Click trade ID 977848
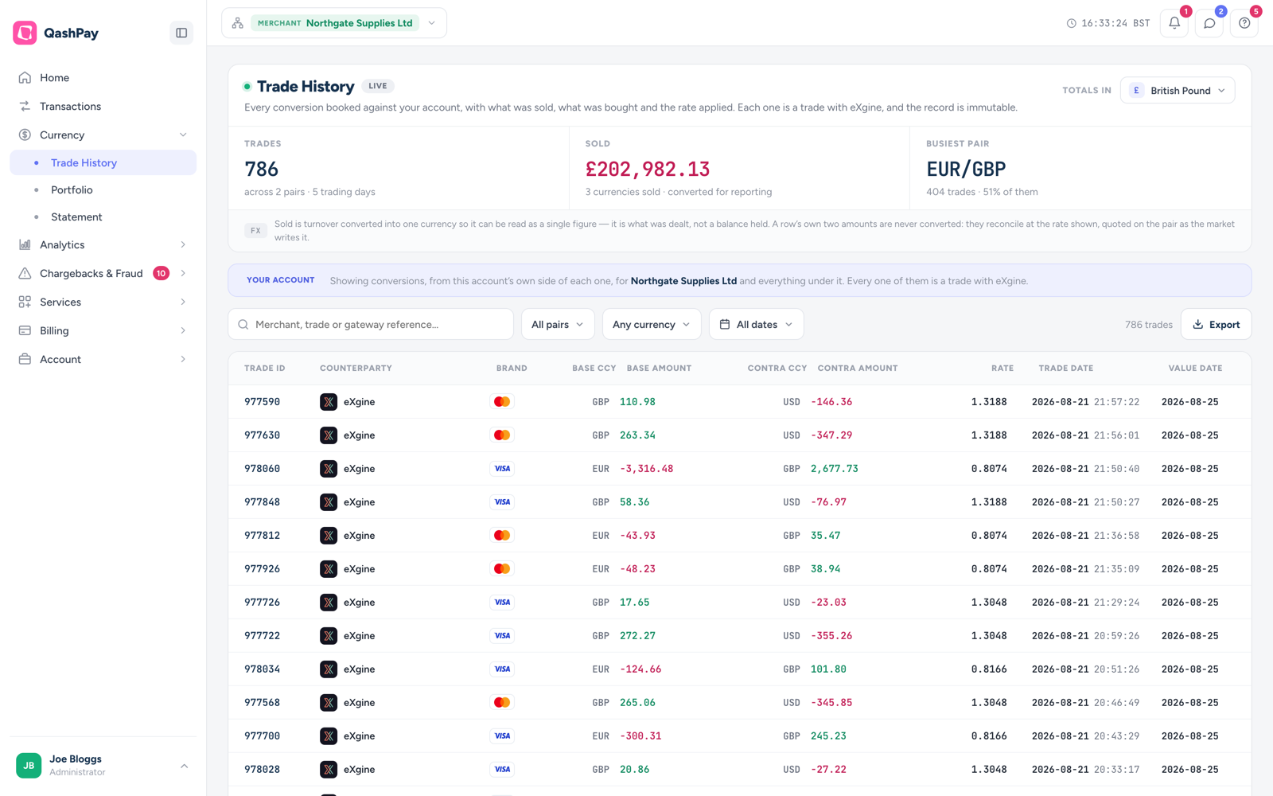1273x796 pixels. 262,502
